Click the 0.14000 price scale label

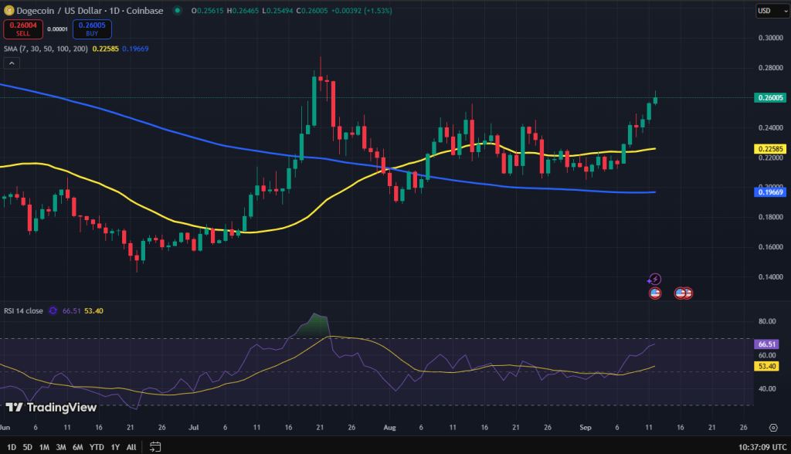click(x=771, y=277)
